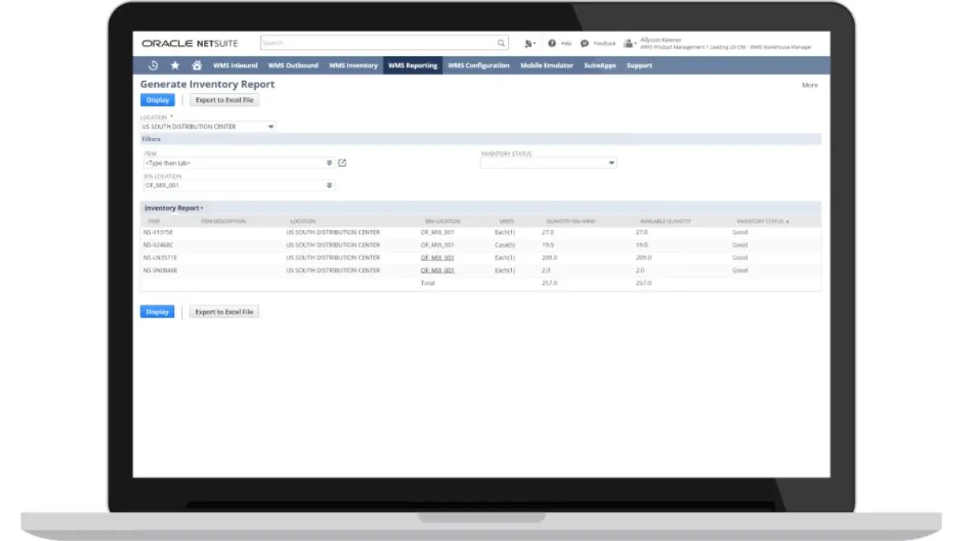Open the WMS Configuration menu
The width and height of the screenshot is (963, 541).
point(478,66)
